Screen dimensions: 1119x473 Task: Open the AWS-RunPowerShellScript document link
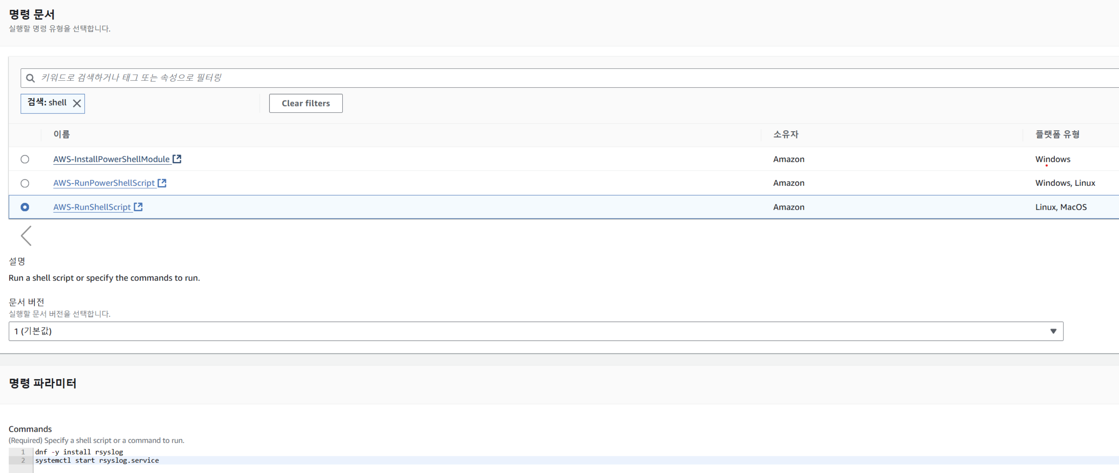(104, 183)
